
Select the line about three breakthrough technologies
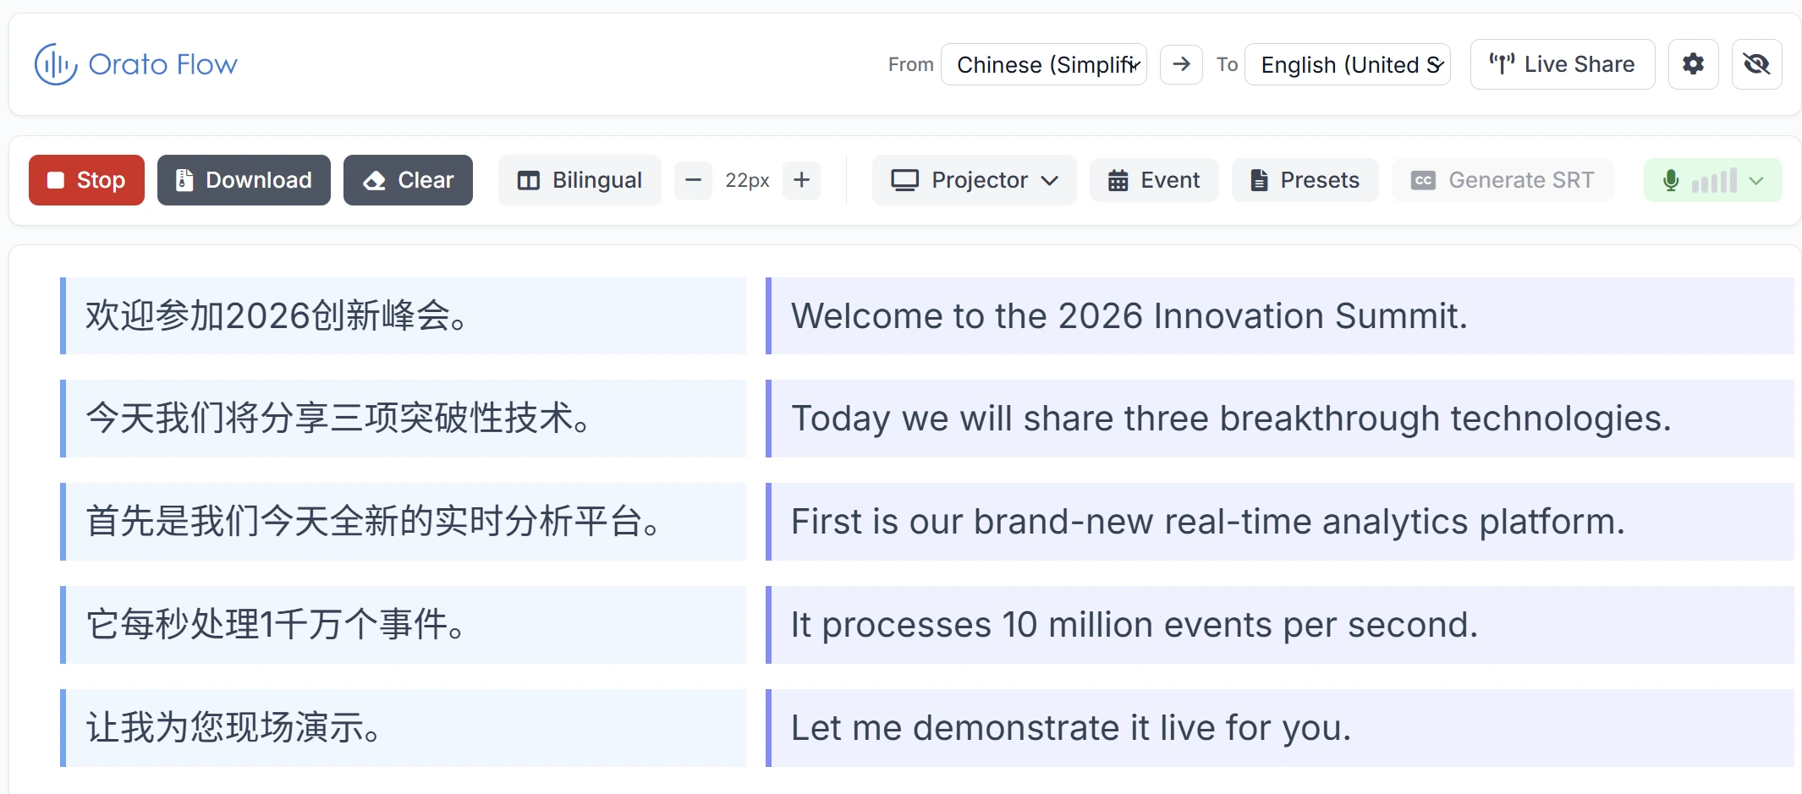1279,419
